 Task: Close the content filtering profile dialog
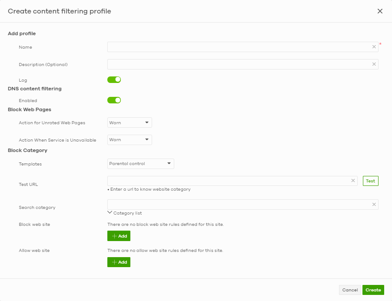(x=380, y=11)
